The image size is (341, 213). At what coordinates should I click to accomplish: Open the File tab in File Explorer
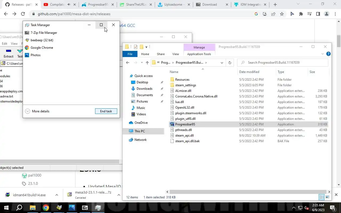pos(130,54)
